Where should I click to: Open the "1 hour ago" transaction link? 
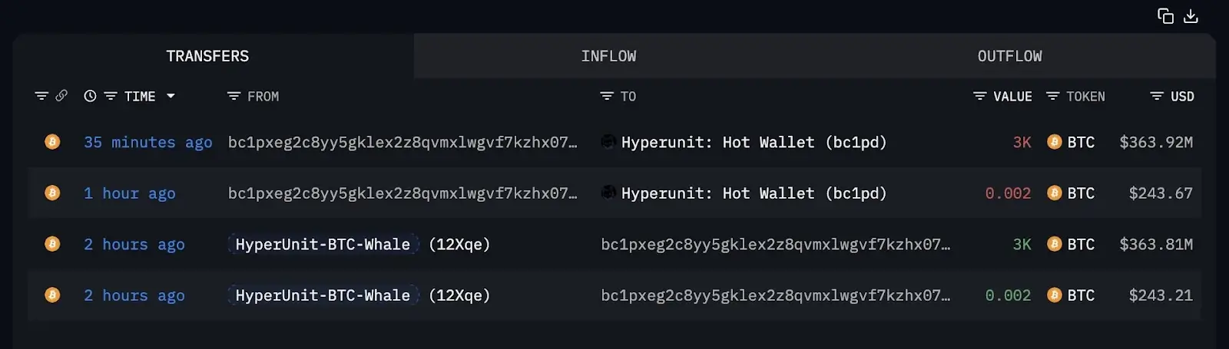(x=129, y=193)
